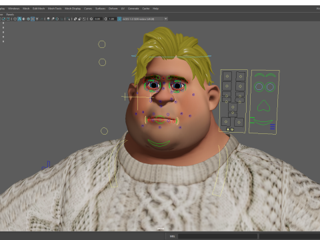Click the blue square icon left of the T icon

(4, 19)
